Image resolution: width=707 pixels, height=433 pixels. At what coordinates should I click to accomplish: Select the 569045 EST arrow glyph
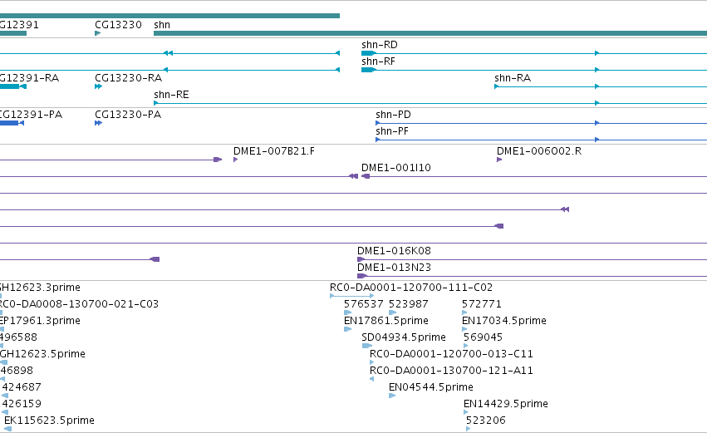tap(466, 346)
